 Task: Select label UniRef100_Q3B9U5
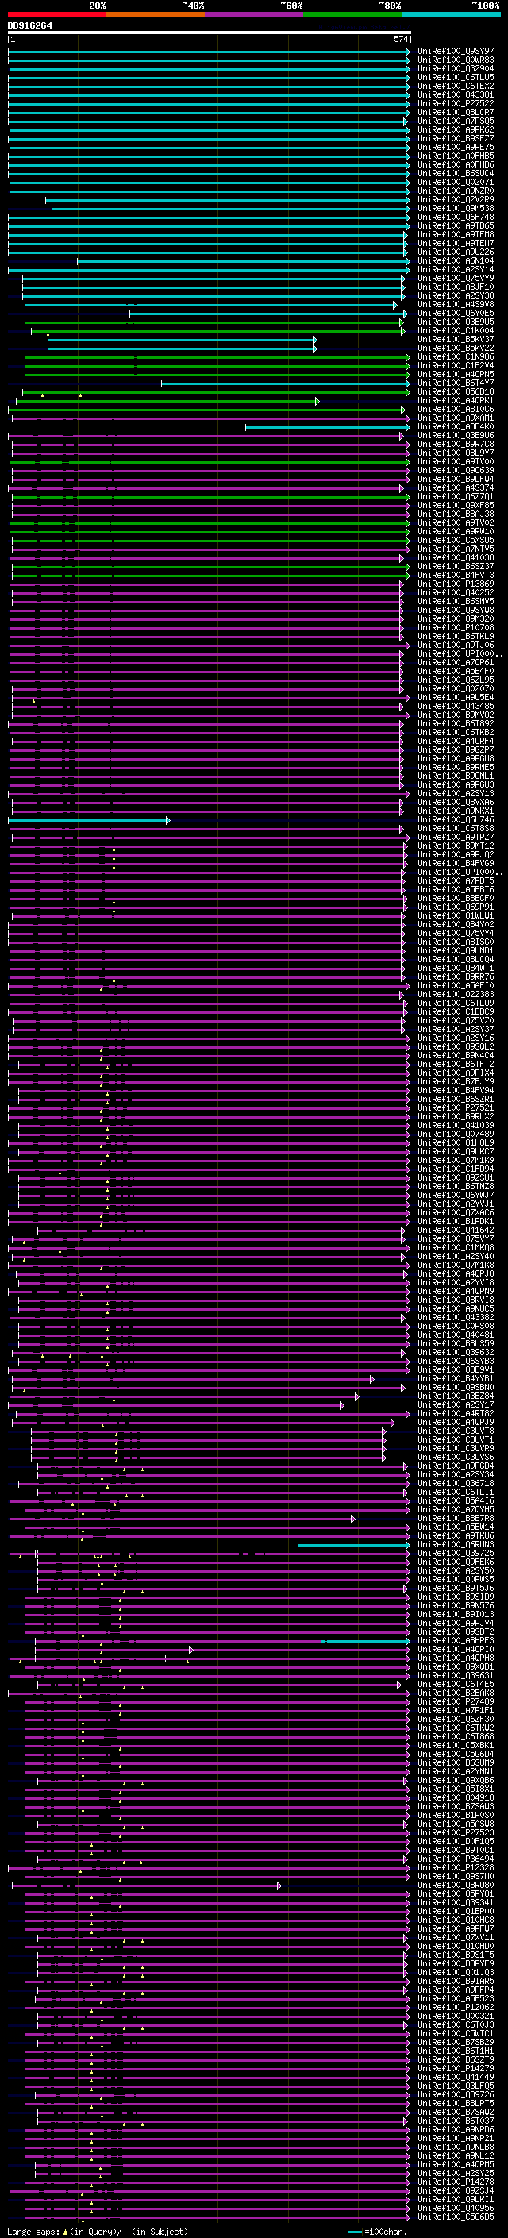click(456, 322)
